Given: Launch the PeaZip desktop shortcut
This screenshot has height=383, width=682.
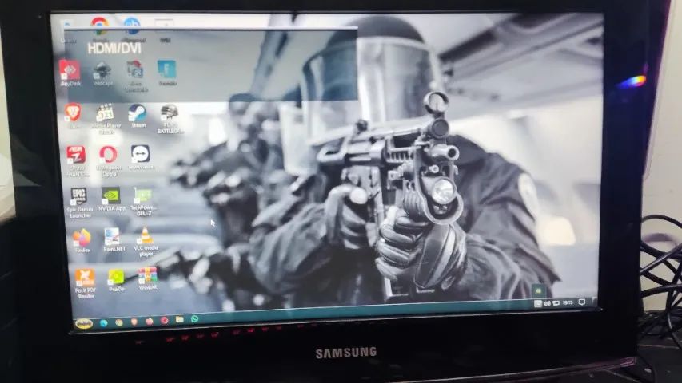Looking at the screenshot, I should click(116, 280).
